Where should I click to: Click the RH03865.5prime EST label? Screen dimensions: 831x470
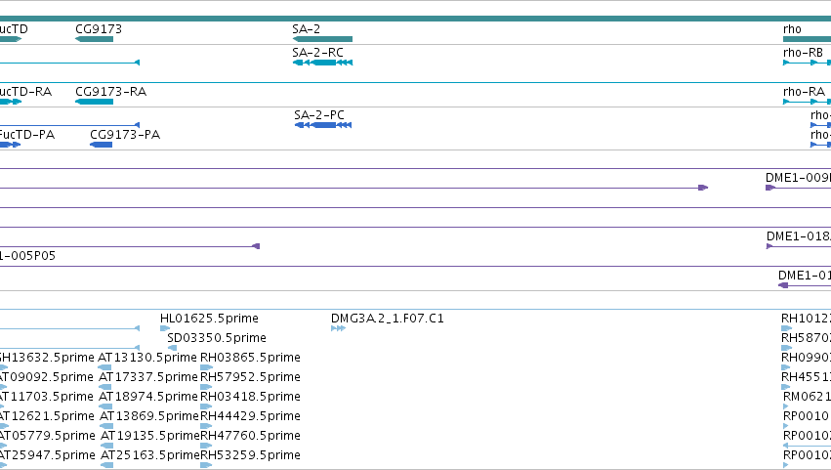coord(250,358)
